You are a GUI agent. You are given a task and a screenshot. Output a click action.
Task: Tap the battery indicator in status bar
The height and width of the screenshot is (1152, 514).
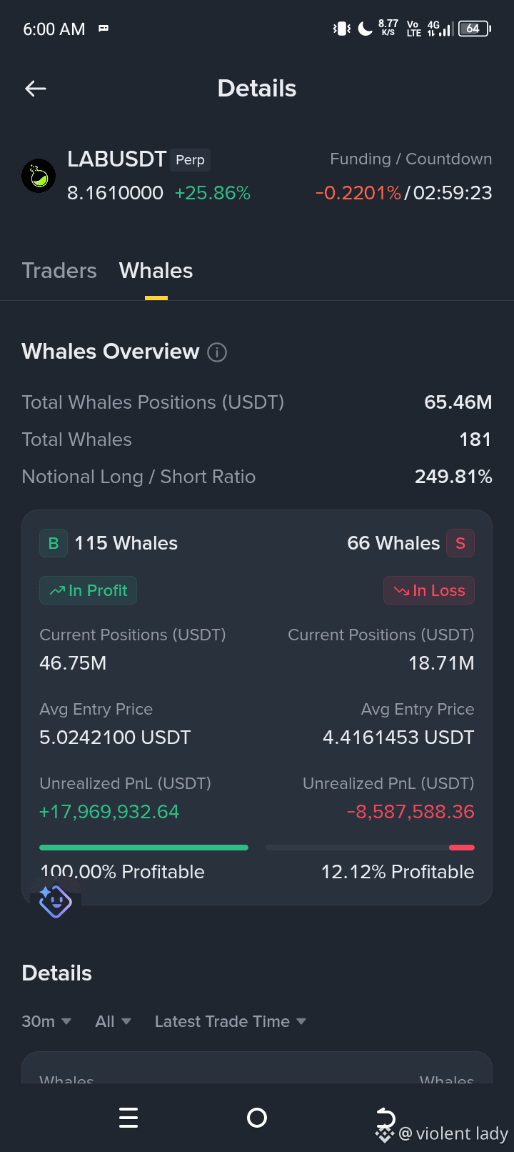[474, 29]
